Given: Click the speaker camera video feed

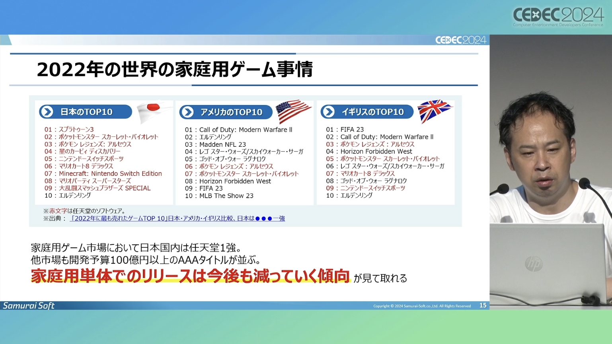Looking at the screenshot, I should [x=551, y=172].
